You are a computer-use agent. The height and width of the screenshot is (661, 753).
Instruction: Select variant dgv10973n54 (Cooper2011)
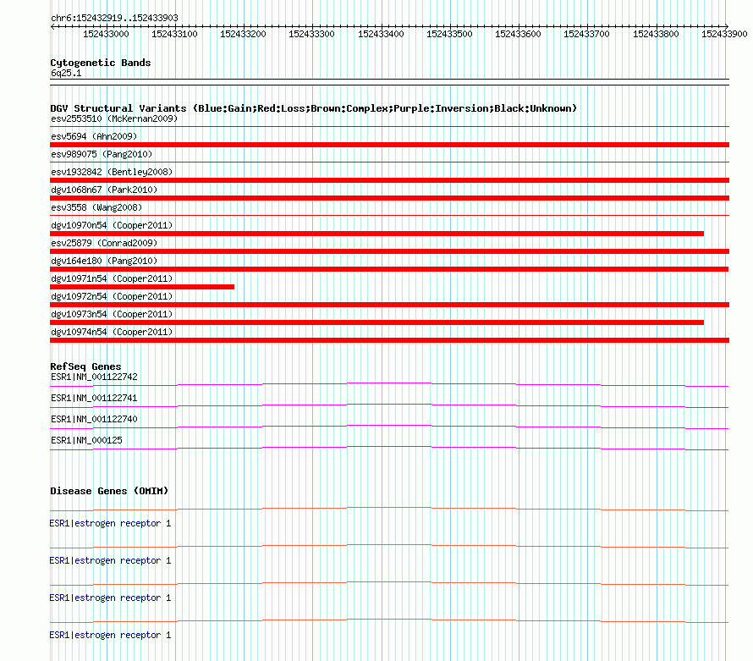[x=112, y=314]
